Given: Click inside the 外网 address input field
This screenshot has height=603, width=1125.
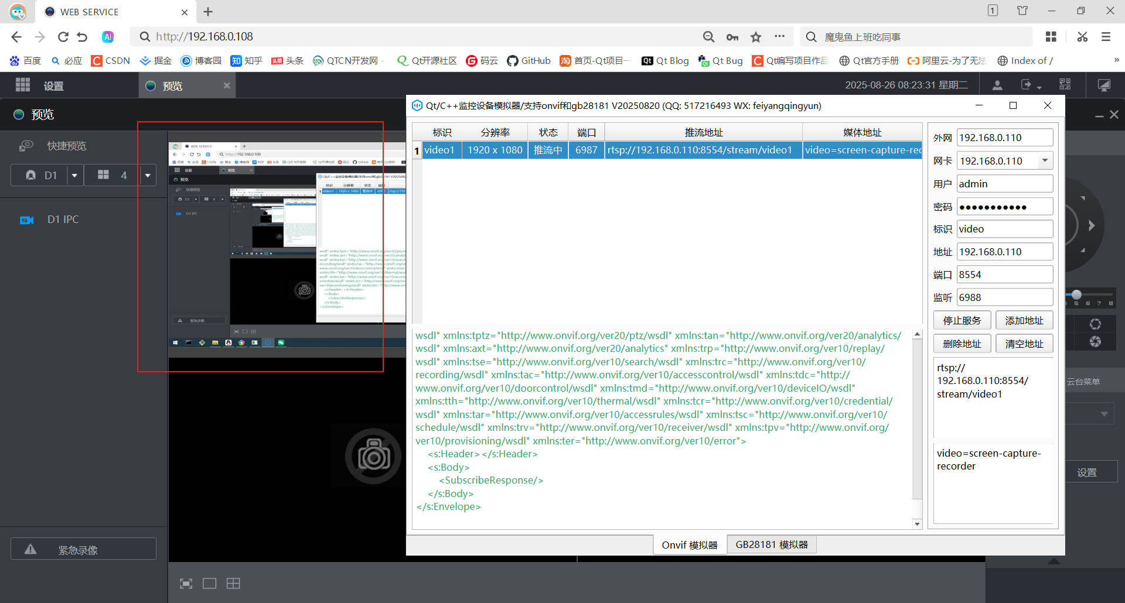Looking at the screenshot, I should [x=1004, y=137].
